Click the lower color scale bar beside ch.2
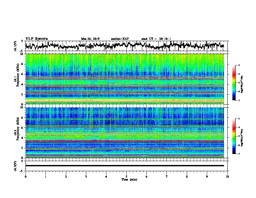The height and width of the screenshot is (198, 256). pyautogui.click(x=234, y=136)
